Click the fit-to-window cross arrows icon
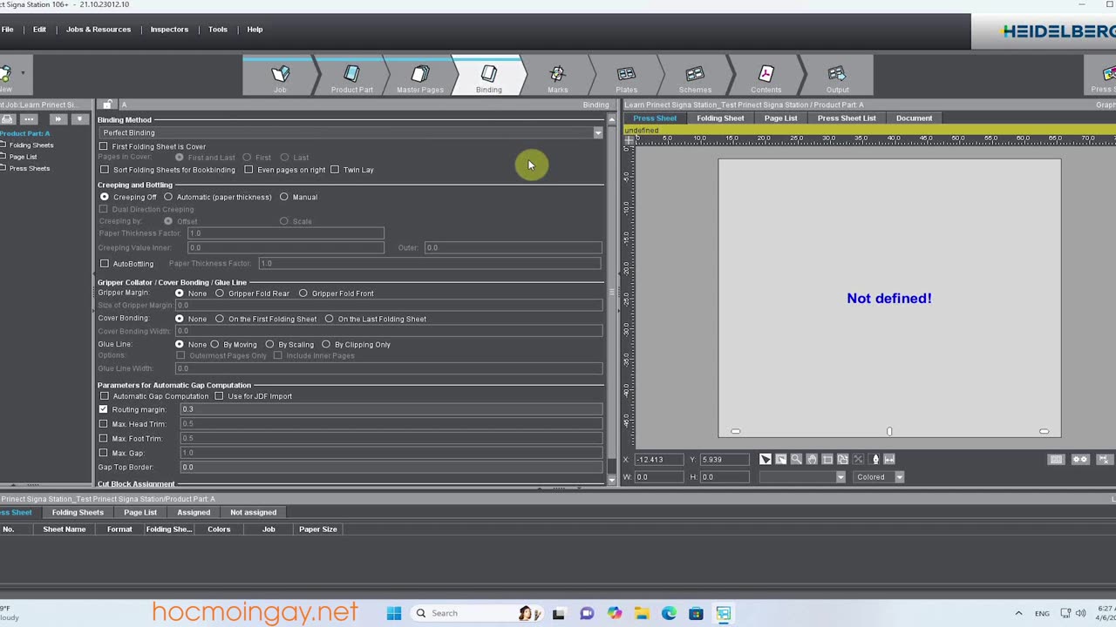Screen dimensions: 1116x627 point(859,459)
